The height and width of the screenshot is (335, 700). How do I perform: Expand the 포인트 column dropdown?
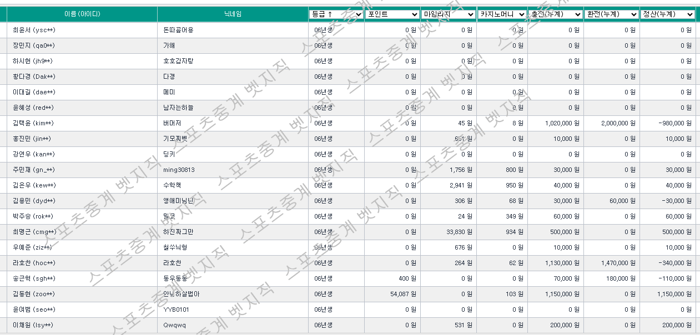pyautogui.click(x=392, y=14)
